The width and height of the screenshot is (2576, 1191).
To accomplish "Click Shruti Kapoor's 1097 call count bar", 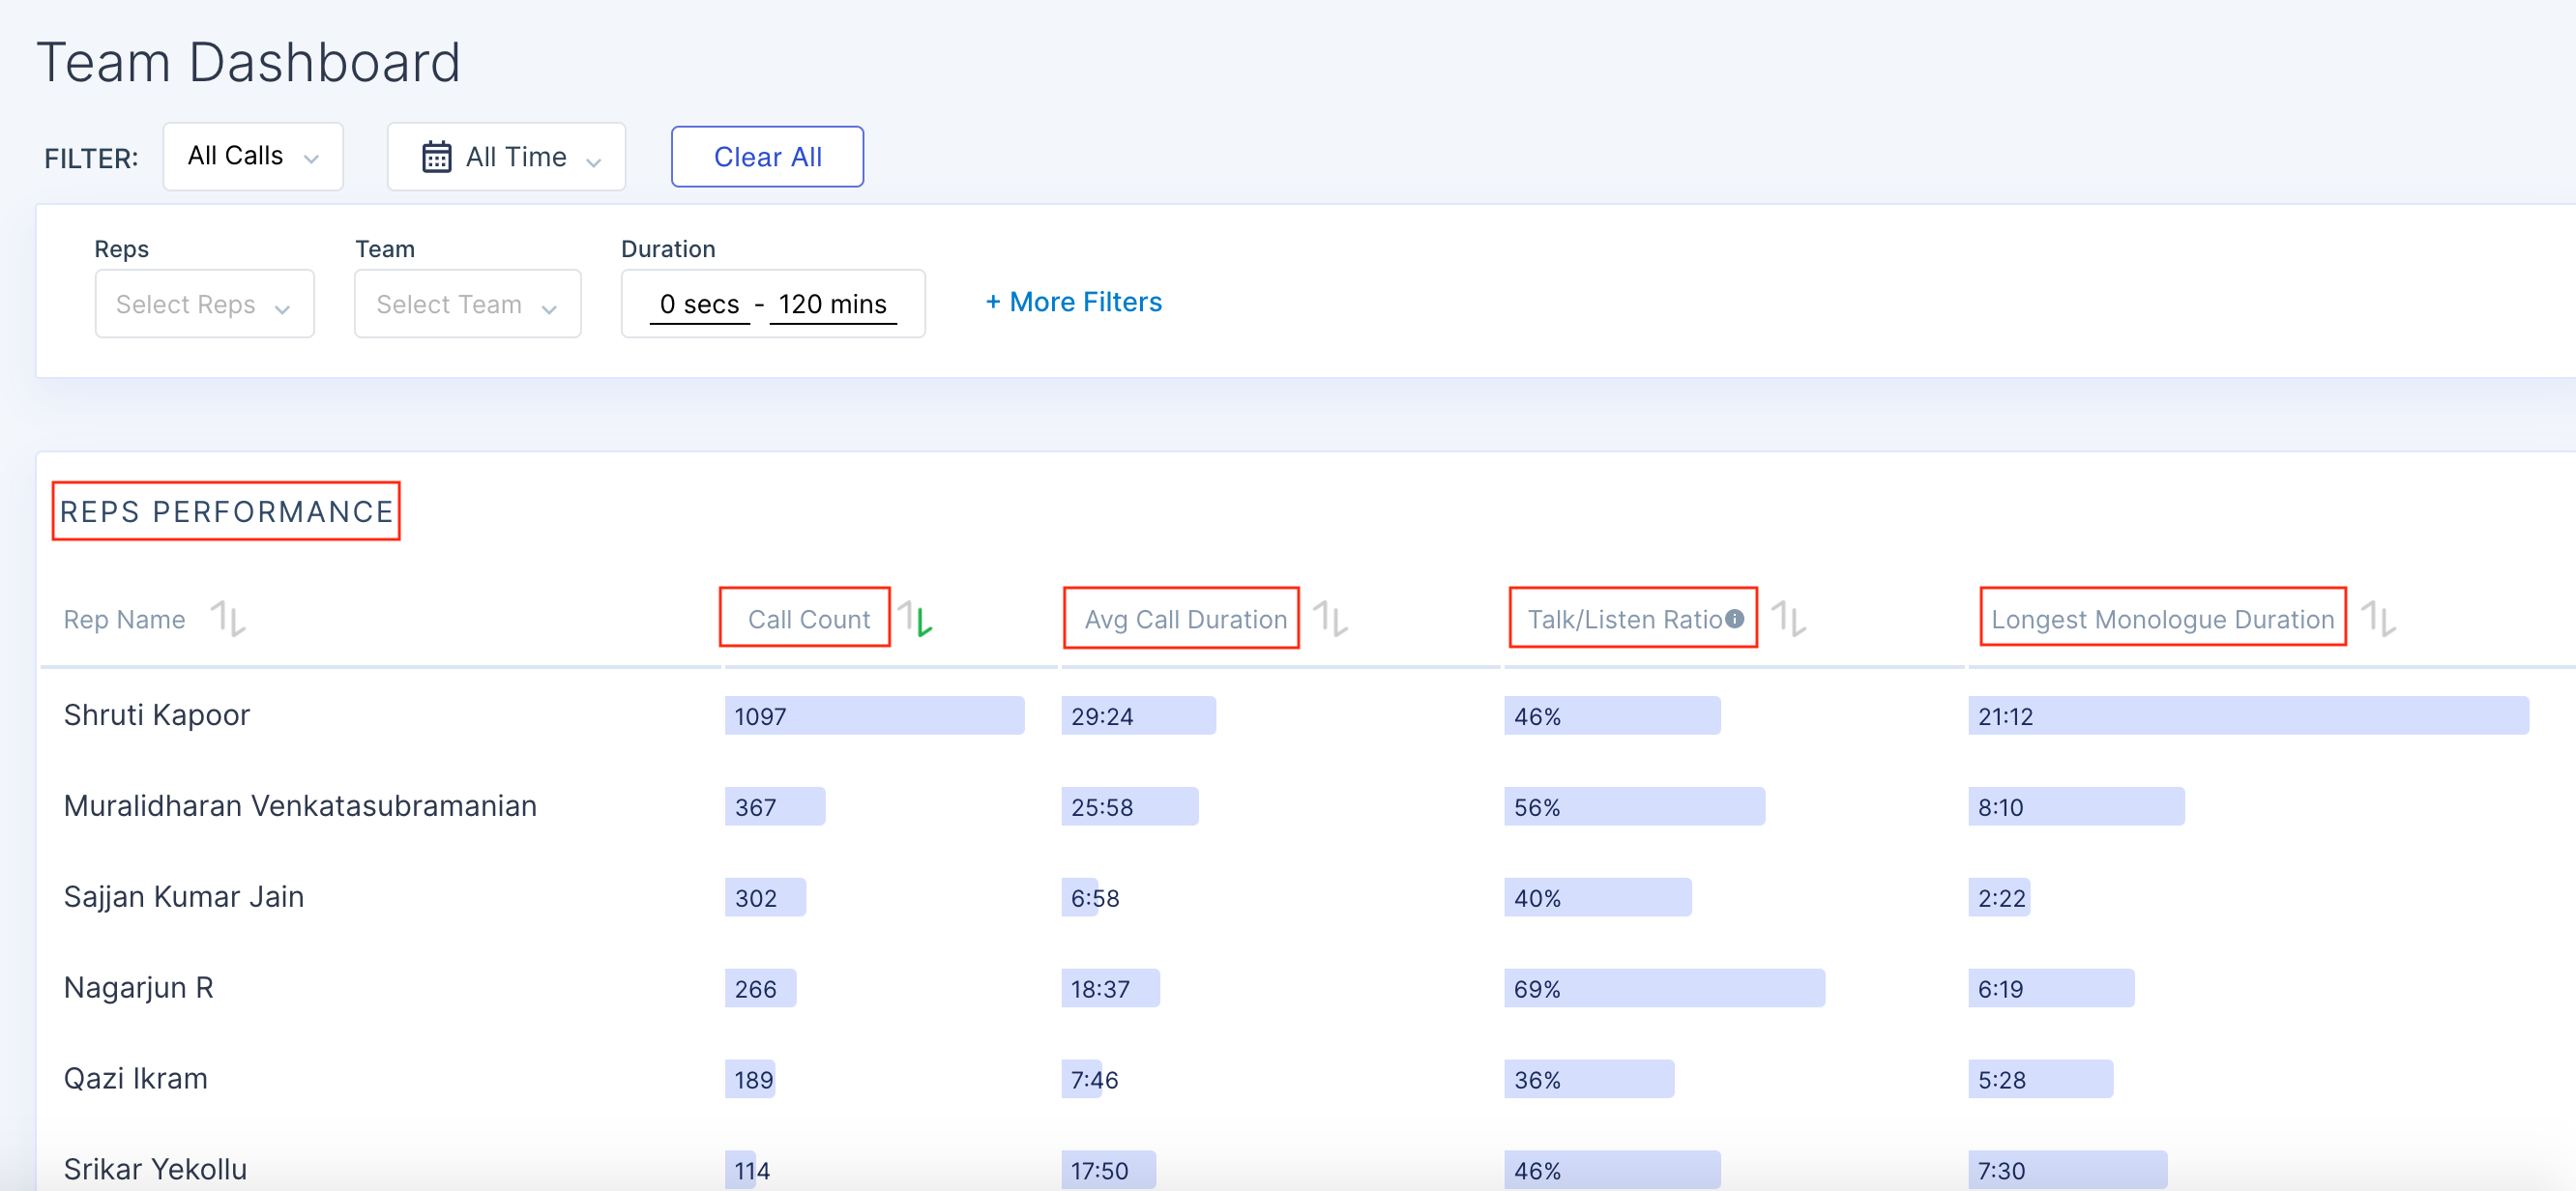I will pyautogui.click(x=873, y=716).
